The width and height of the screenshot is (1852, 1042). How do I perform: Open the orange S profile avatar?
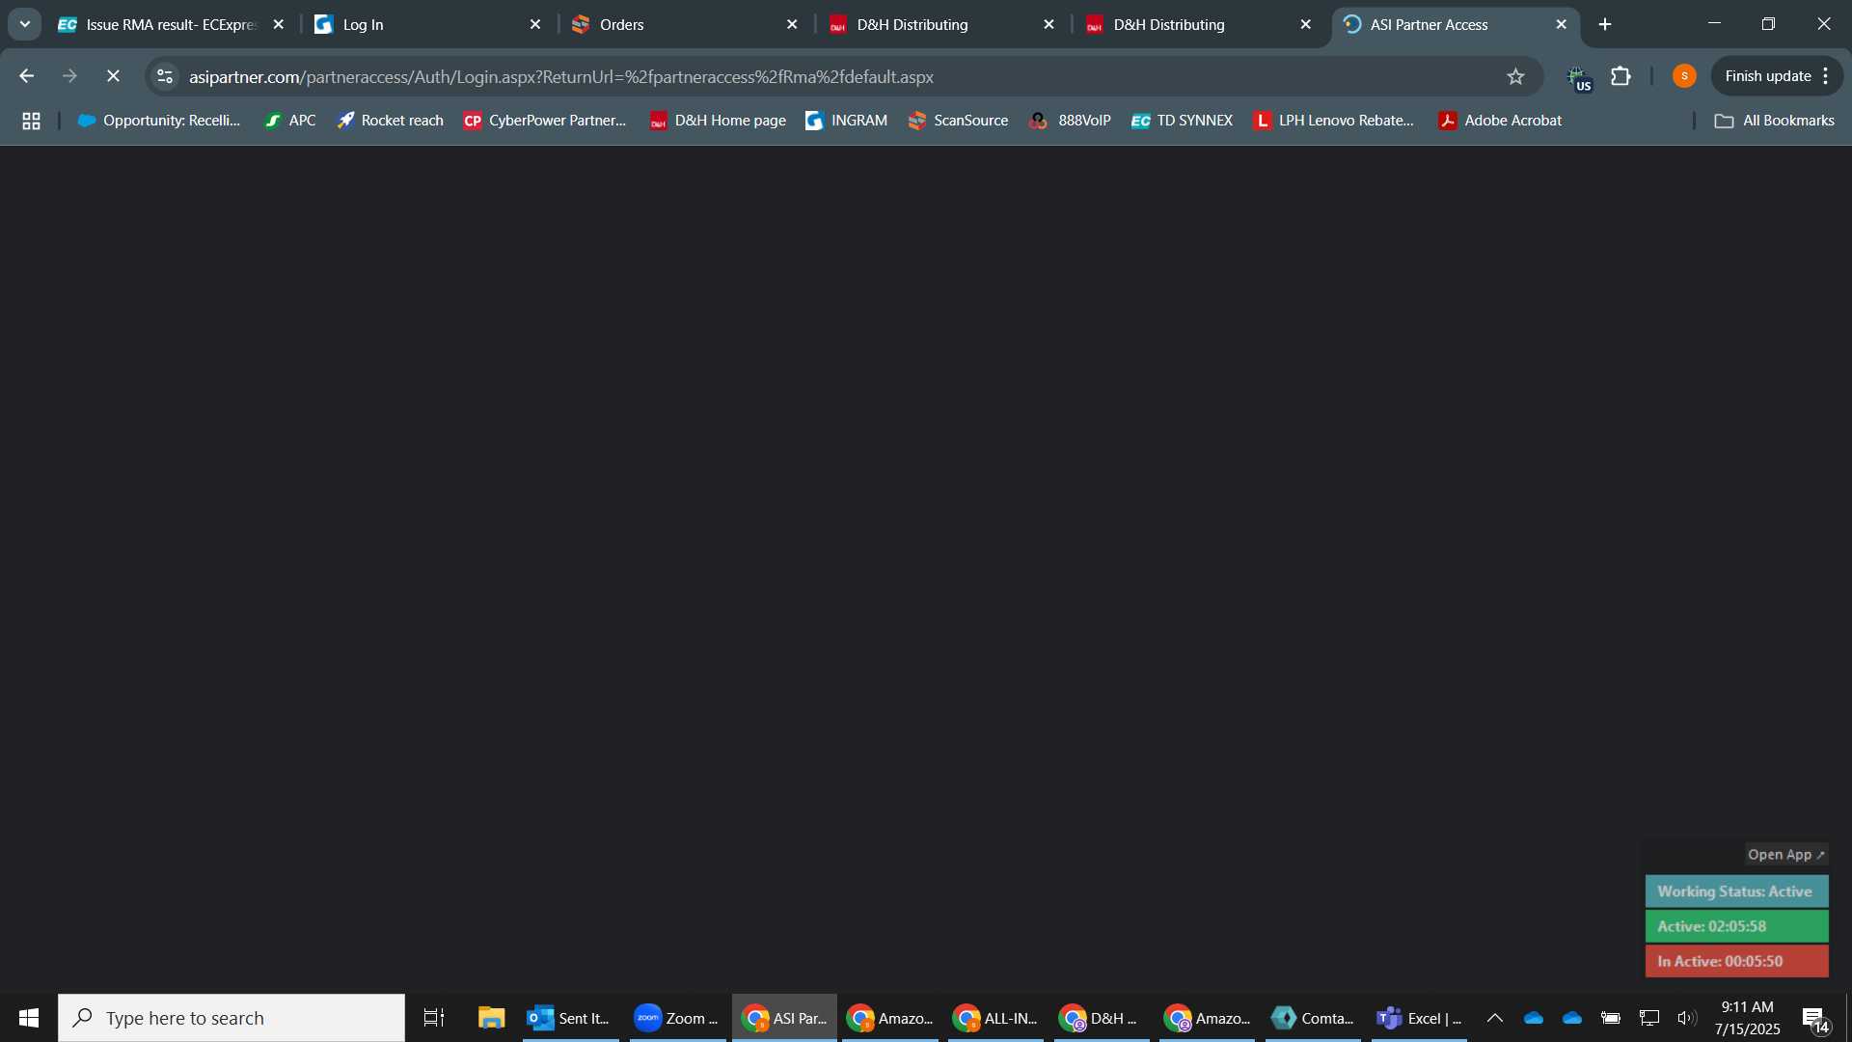(x=1684, y=76)
